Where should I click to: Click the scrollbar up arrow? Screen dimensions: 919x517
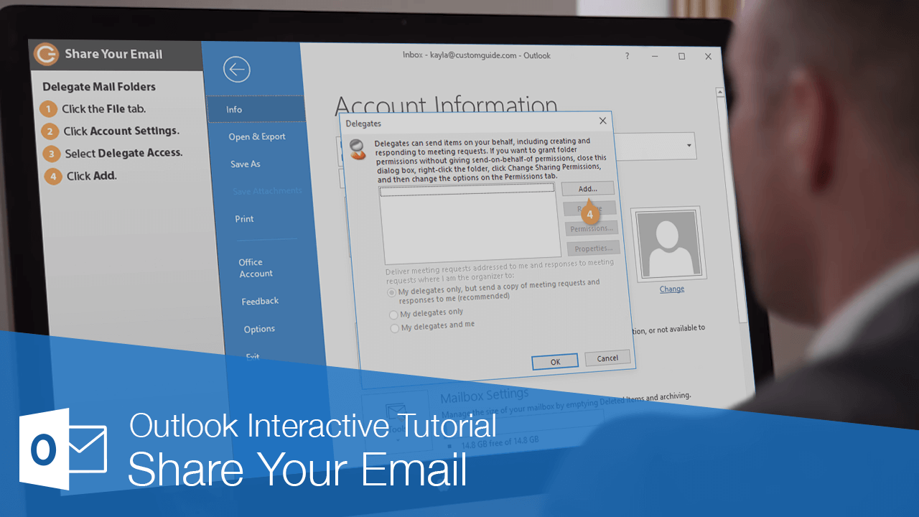pos(720,92)
